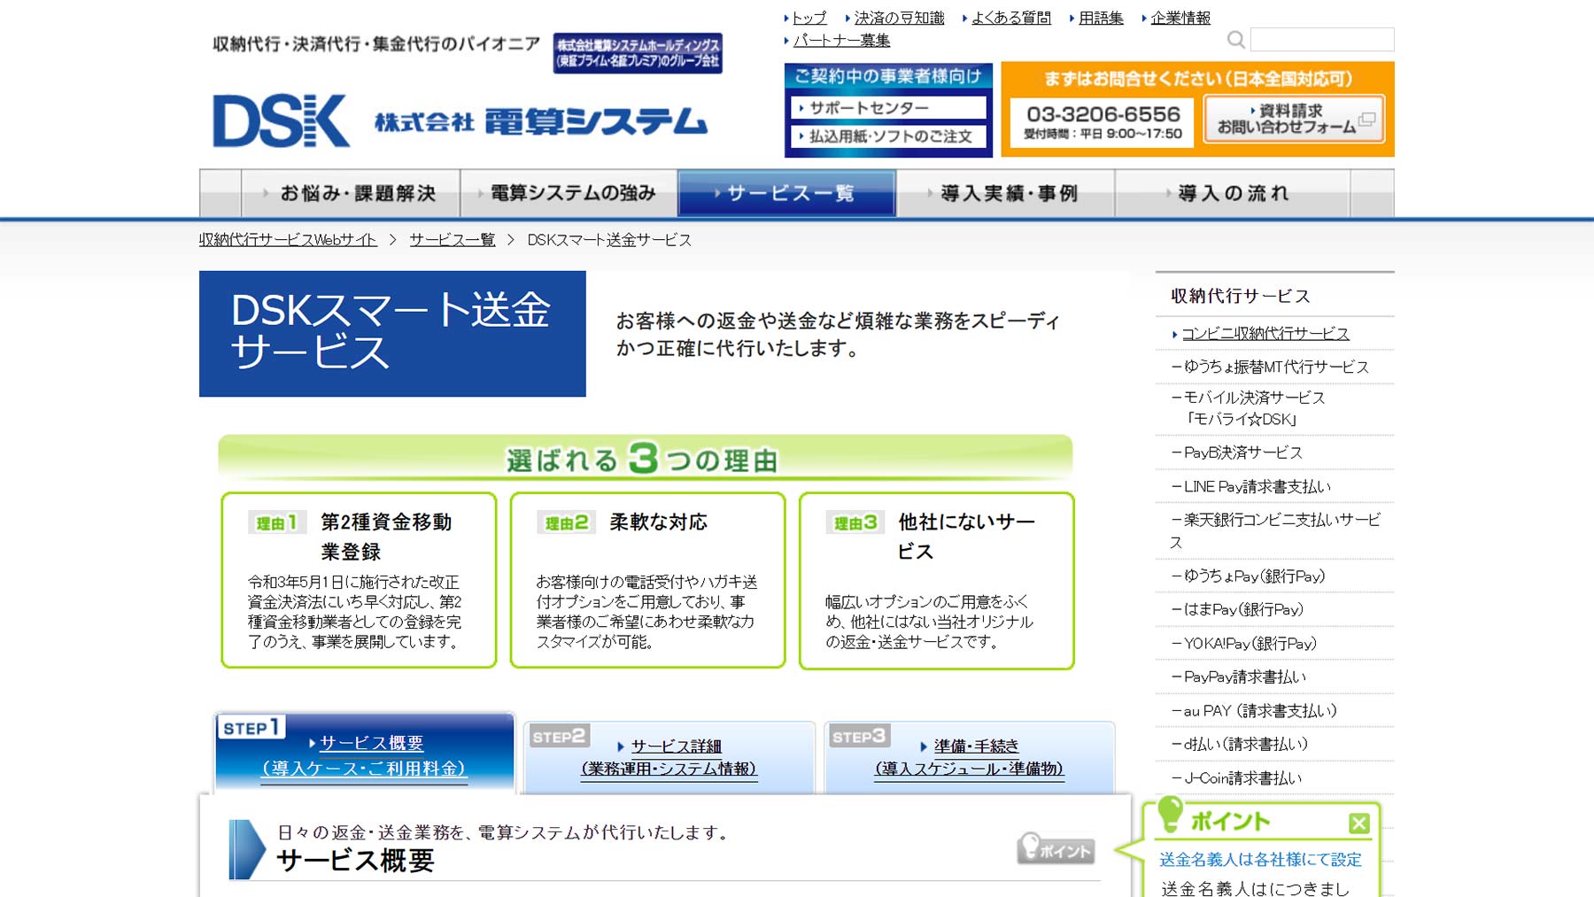Image resolution: width=1594 pixels, height=897 pixels.
Task: Click breadcrumb サービス一覧
Action: click(x=453, y=240)
